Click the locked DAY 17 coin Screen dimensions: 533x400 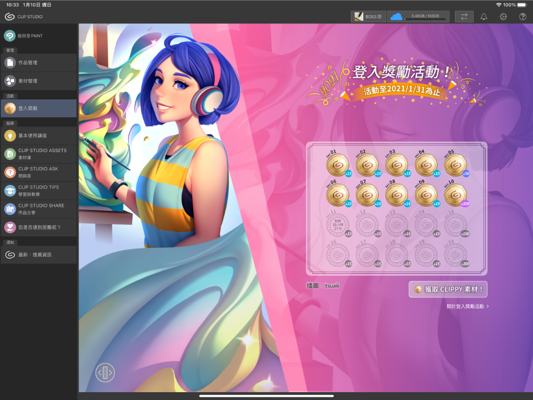367,255
